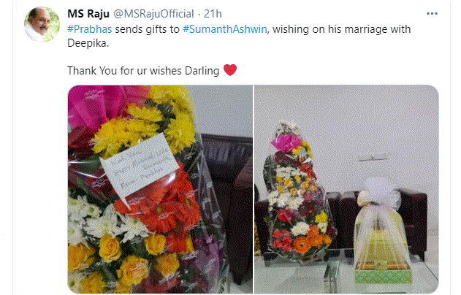View the left bouquet close-up photo

[x=160, y=189]
